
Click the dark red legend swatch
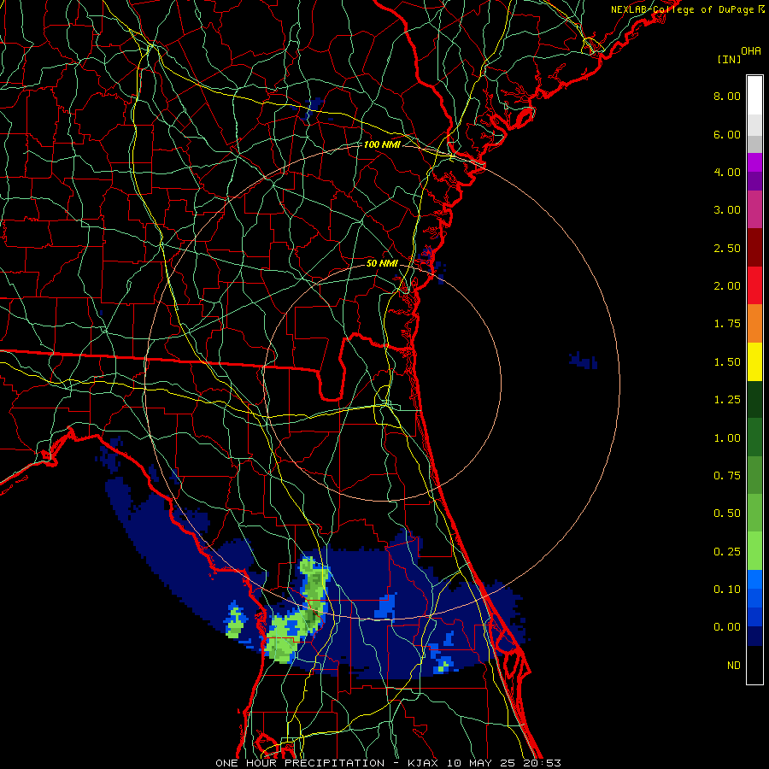pyautogui.click(x=754, y=248)
